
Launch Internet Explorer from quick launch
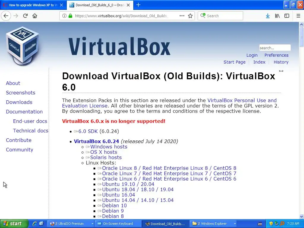[x=35, y=224]
